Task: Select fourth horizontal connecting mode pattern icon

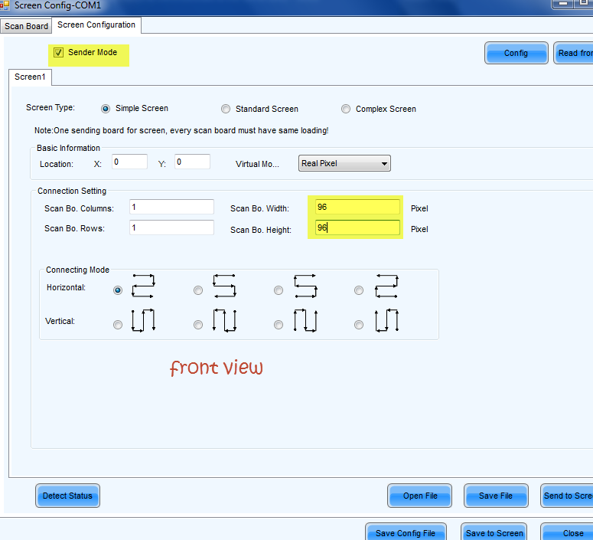Action: [x=386, y=287]
